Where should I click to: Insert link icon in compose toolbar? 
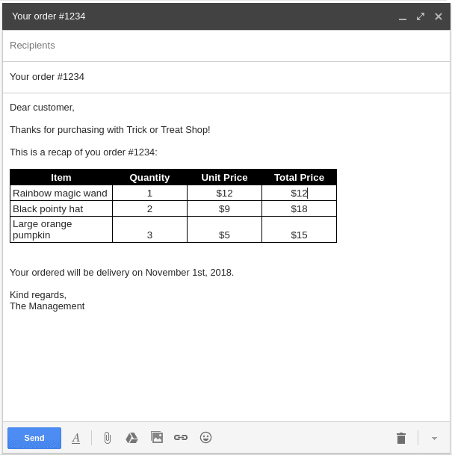[181, 437]
